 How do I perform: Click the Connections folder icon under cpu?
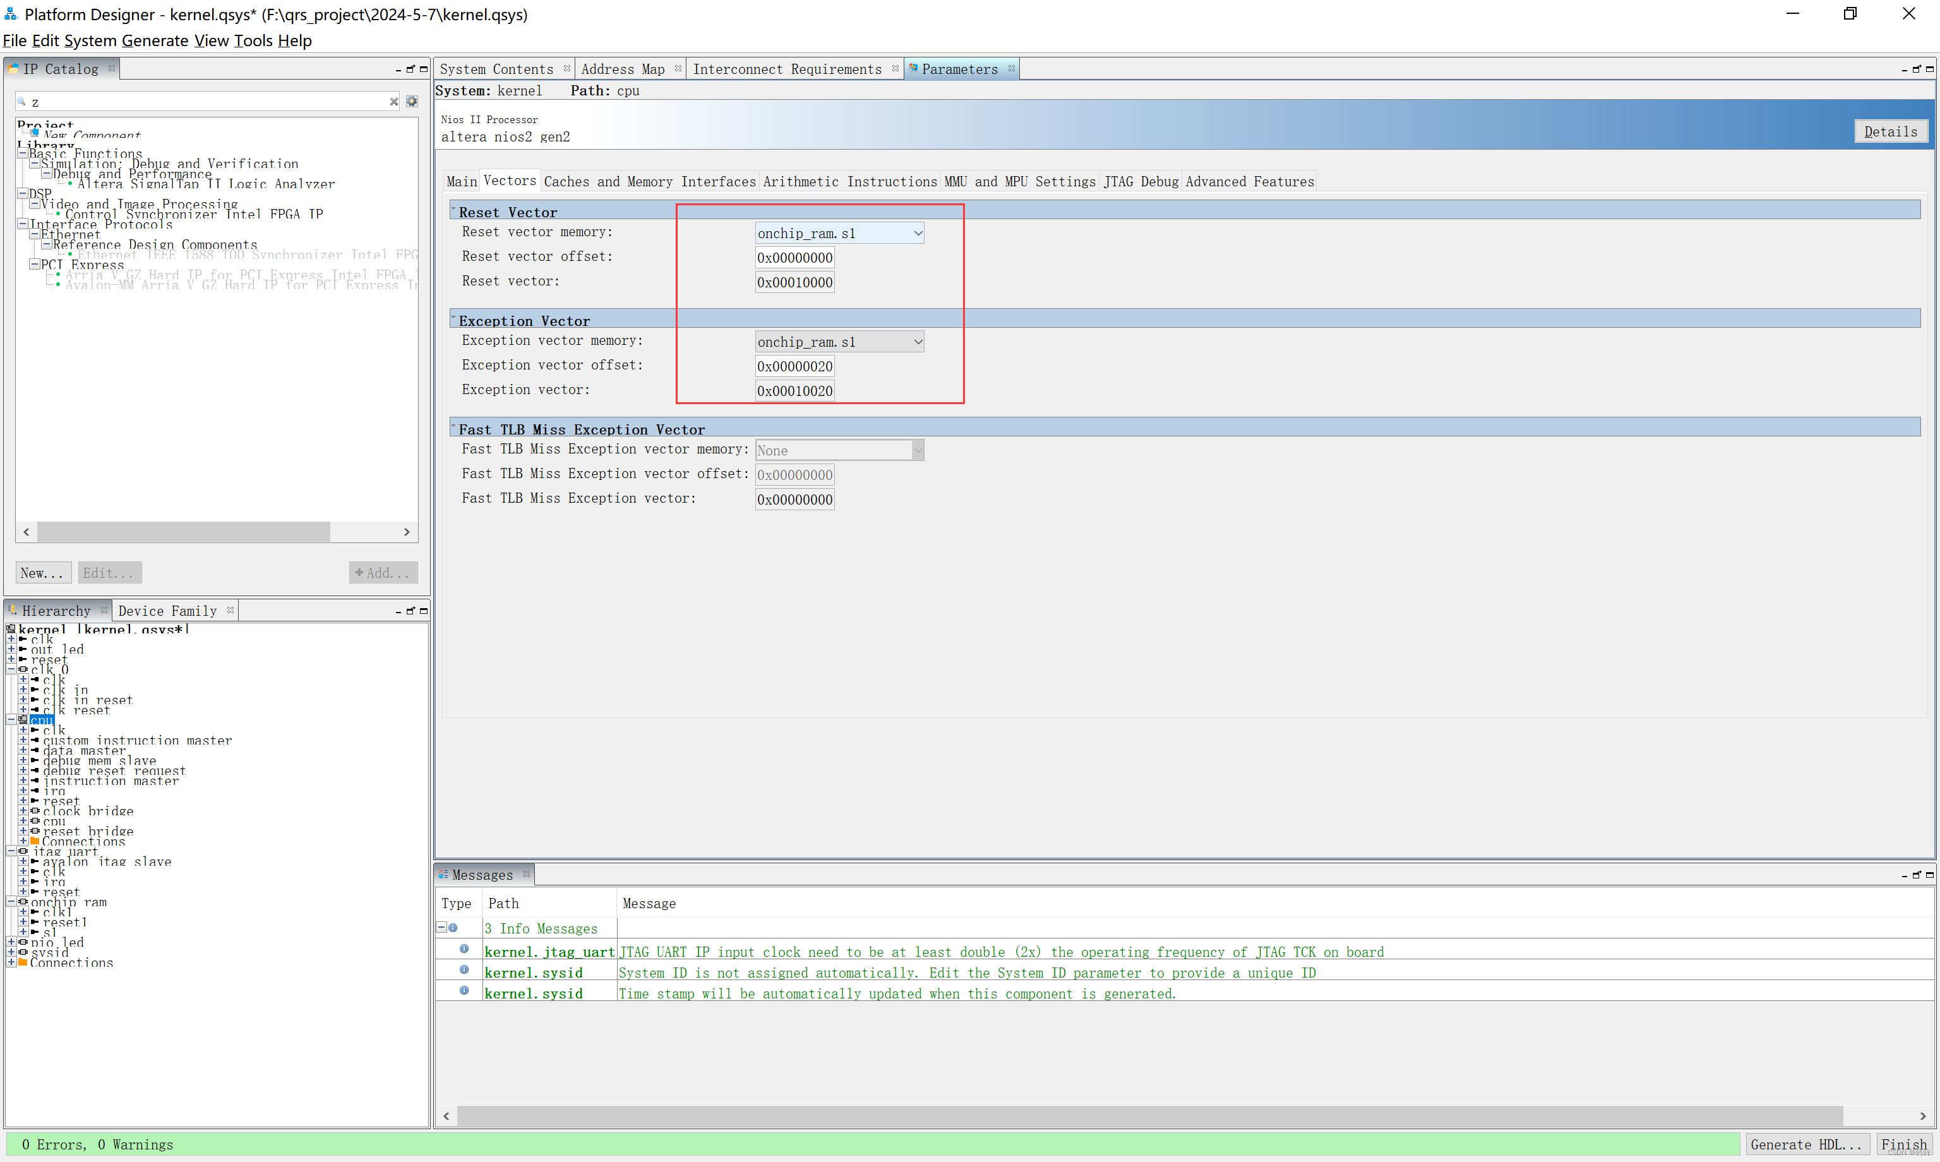click(35, 841)
